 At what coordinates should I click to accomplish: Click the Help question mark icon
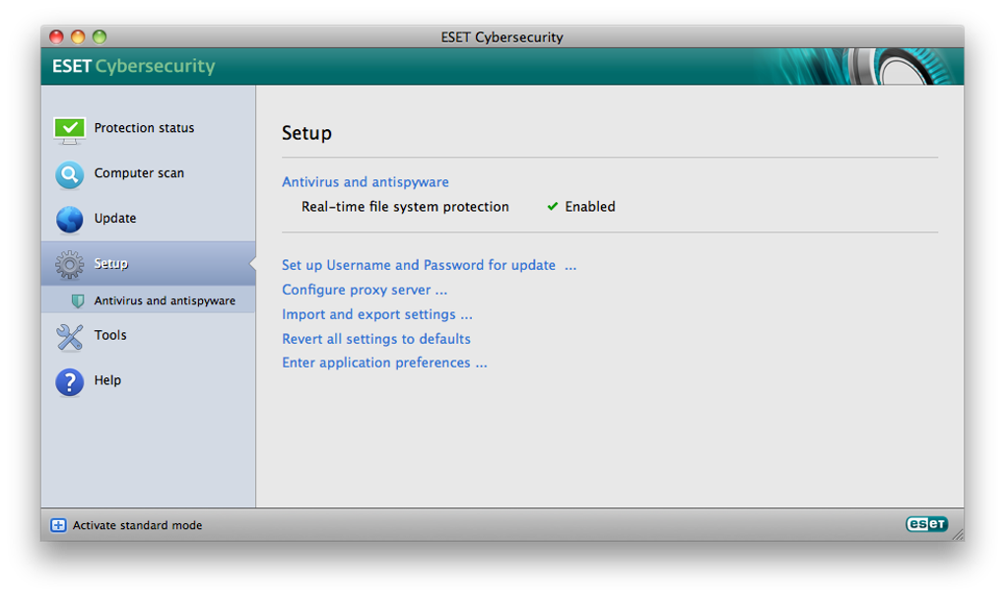point(69,382)
